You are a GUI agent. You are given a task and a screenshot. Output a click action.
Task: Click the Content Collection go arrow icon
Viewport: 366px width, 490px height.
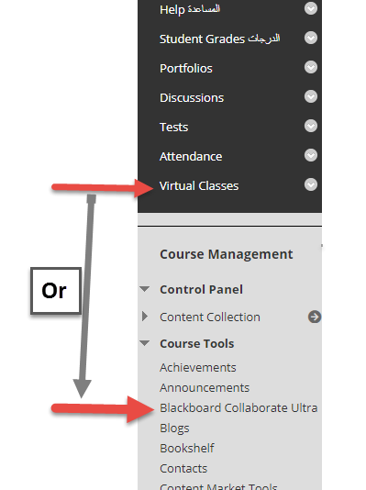315,317
